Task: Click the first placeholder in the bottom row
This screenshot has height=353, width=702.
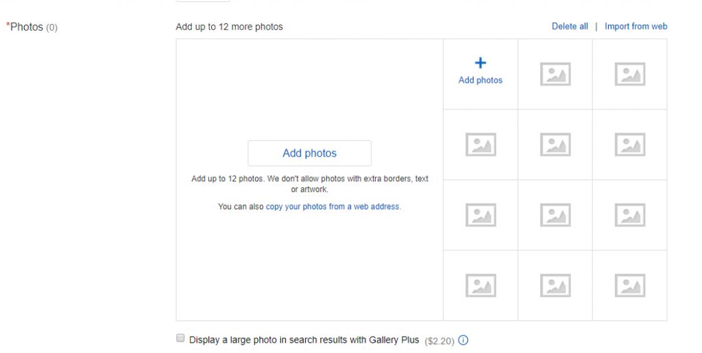Action: [481, 285]
